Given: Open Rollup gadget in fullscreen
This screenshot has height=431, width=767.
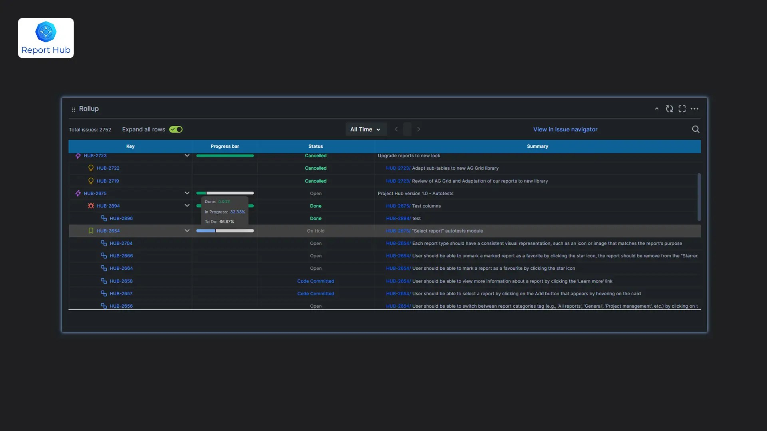Looking at the screenshot, I should (x=682, y=109).
